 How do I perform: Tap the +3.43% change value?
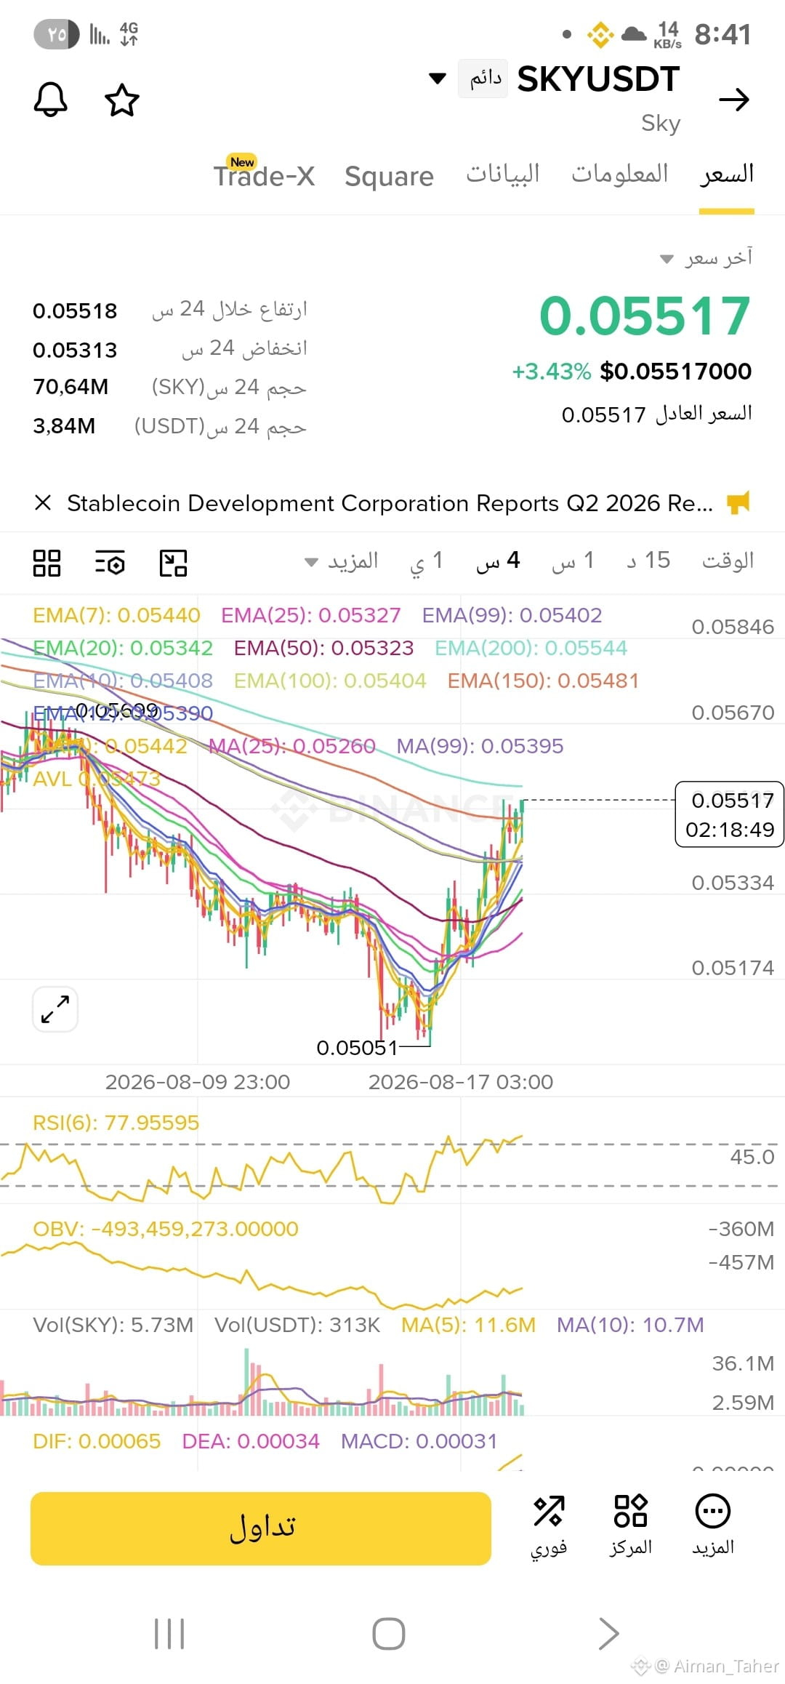[552, 372]
